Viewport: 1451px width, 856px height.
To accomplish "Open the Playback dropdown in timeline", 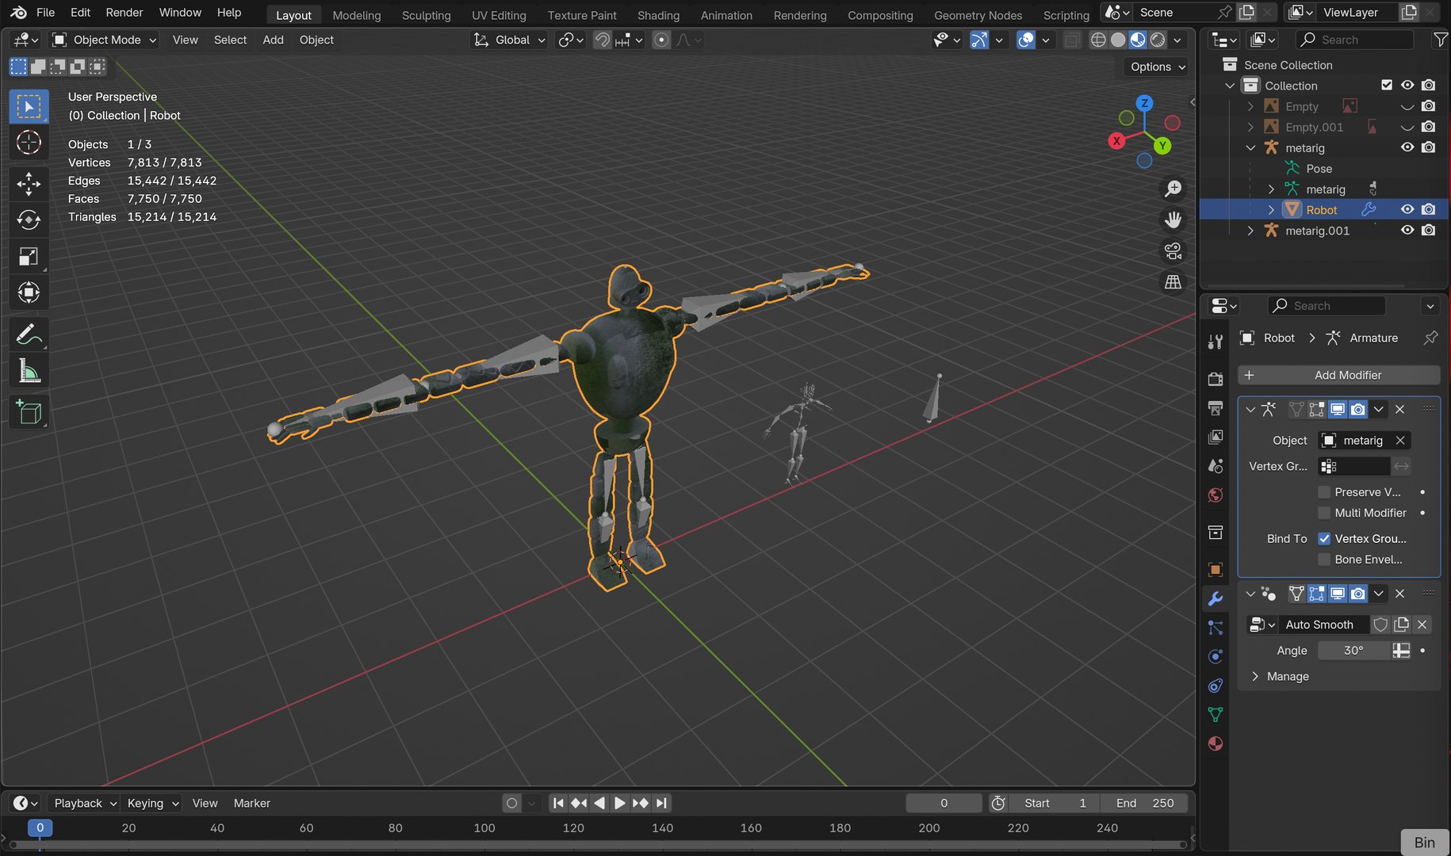I will (x=84, y=803).
